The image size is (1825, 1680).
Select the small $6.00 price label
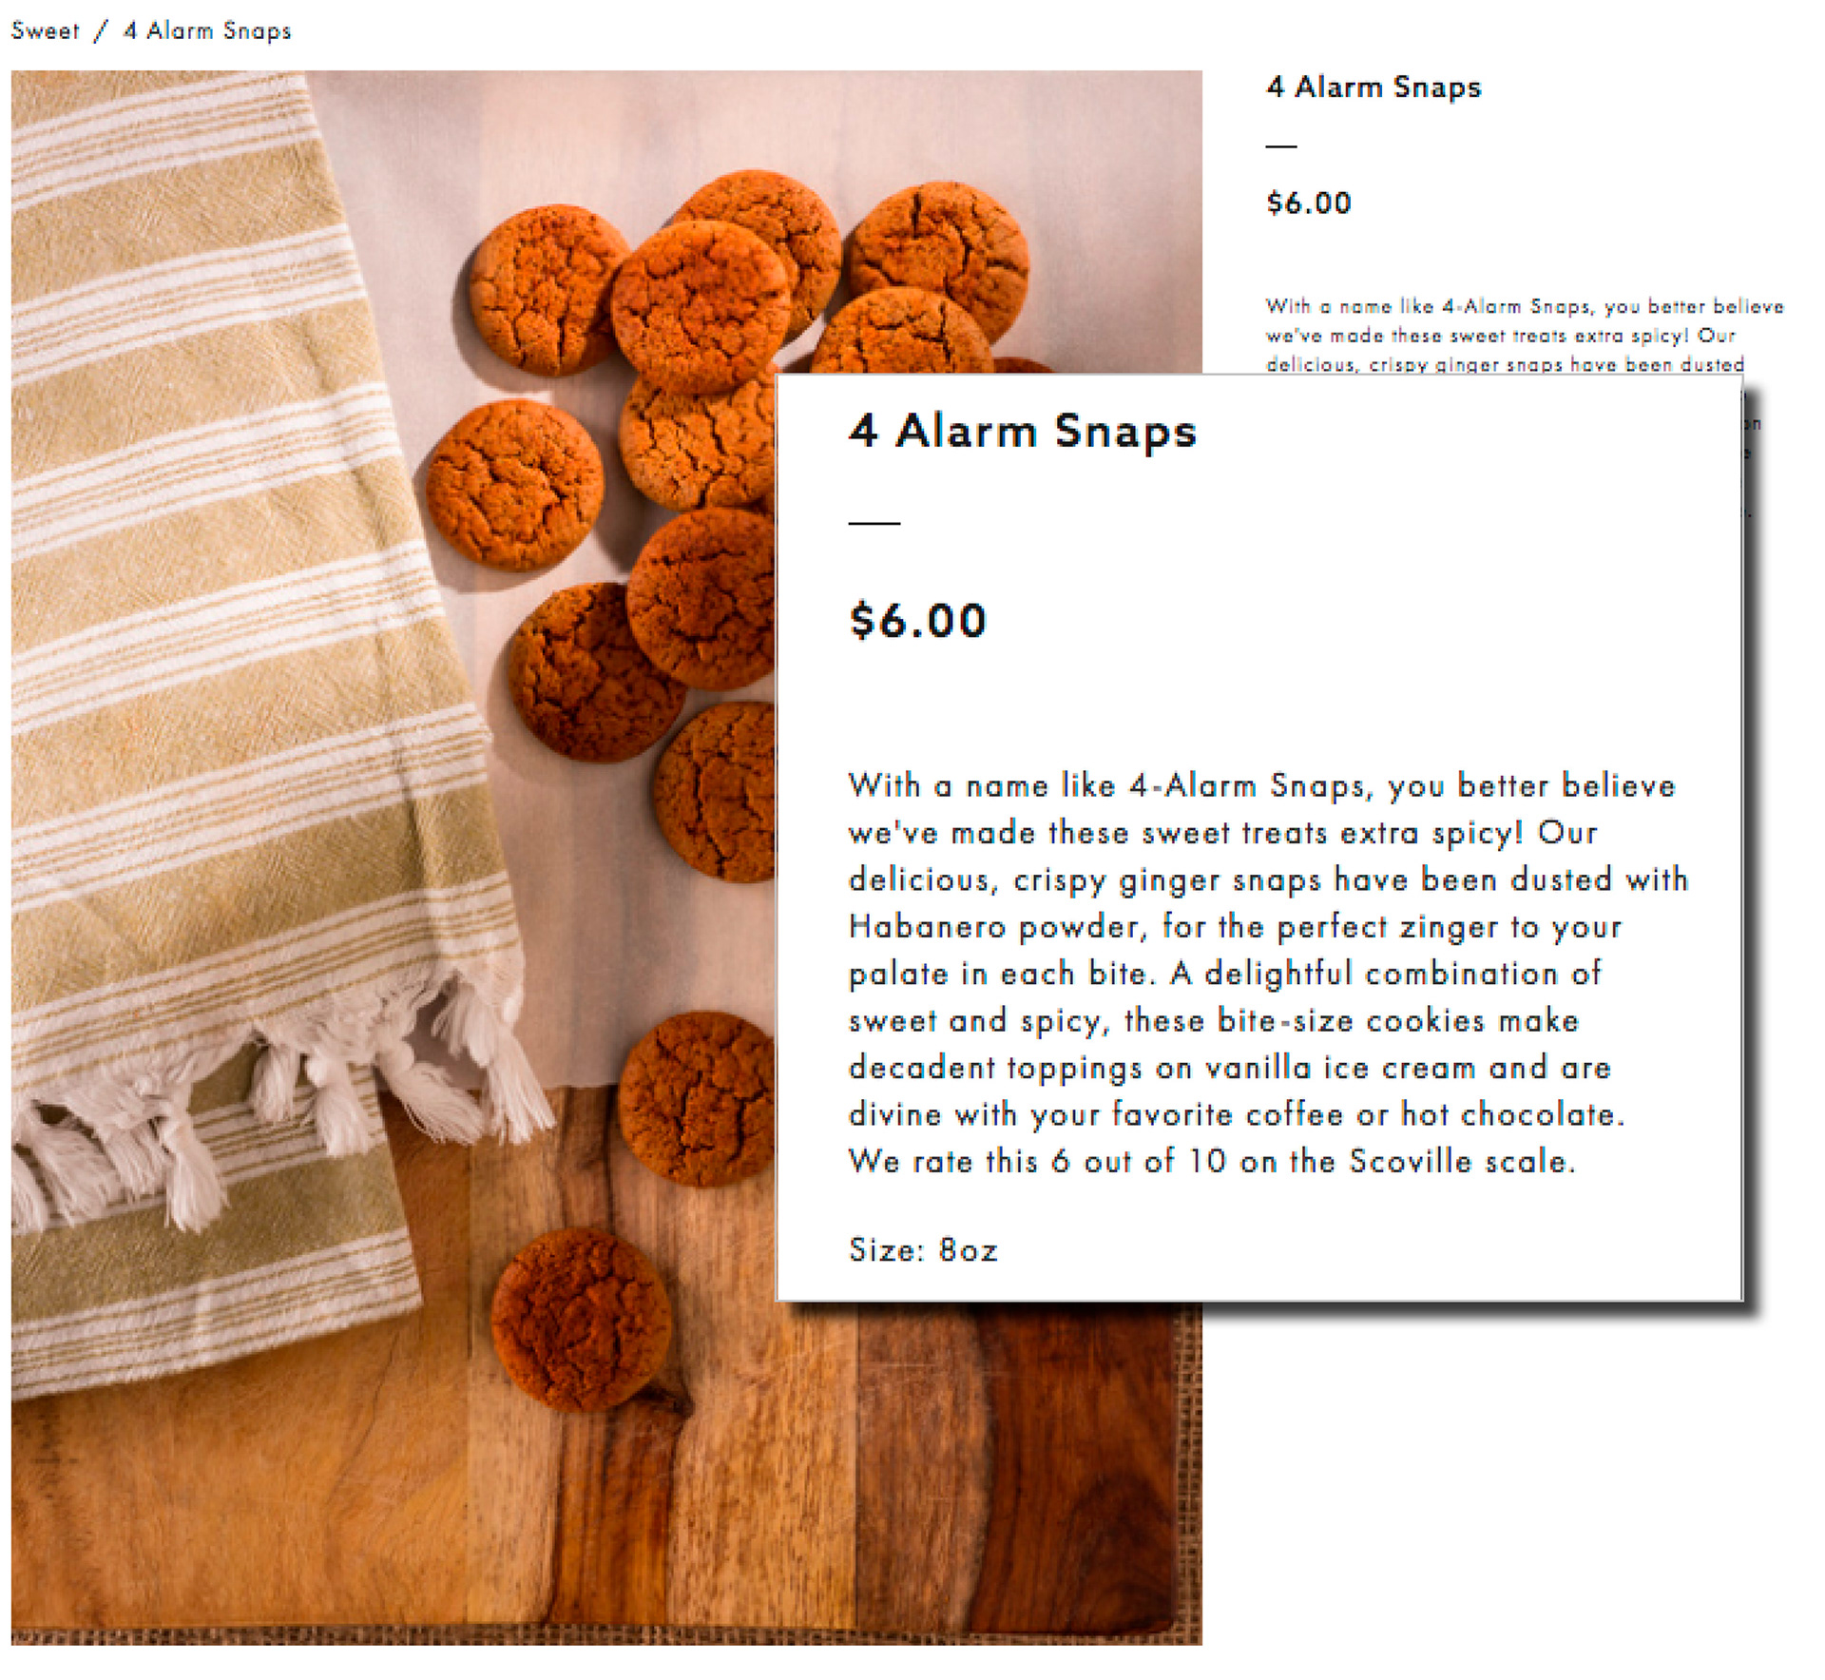coord(1308,203)
